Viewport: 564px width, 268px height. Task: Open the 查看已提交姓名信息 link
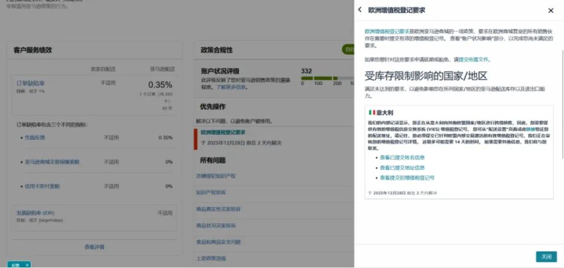pyautogui.click(x=402, y=158)
